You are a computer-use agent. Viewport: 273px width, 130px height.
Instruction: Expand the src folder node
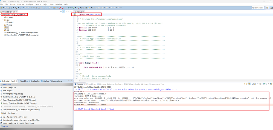3,30
